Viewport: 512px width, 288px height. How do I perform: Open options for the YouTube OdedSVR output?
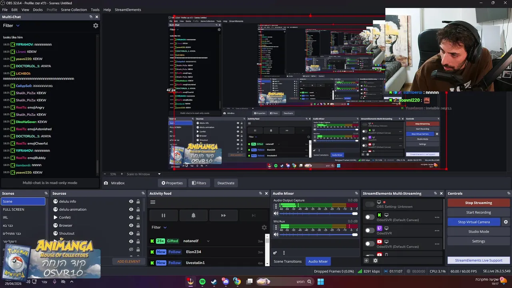tap(437, 244)
